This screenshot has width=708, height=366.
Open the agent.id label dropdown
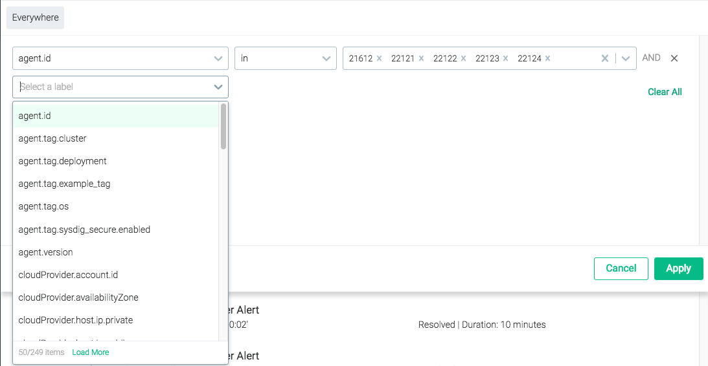pyautogui.click(x=120, y=58)
